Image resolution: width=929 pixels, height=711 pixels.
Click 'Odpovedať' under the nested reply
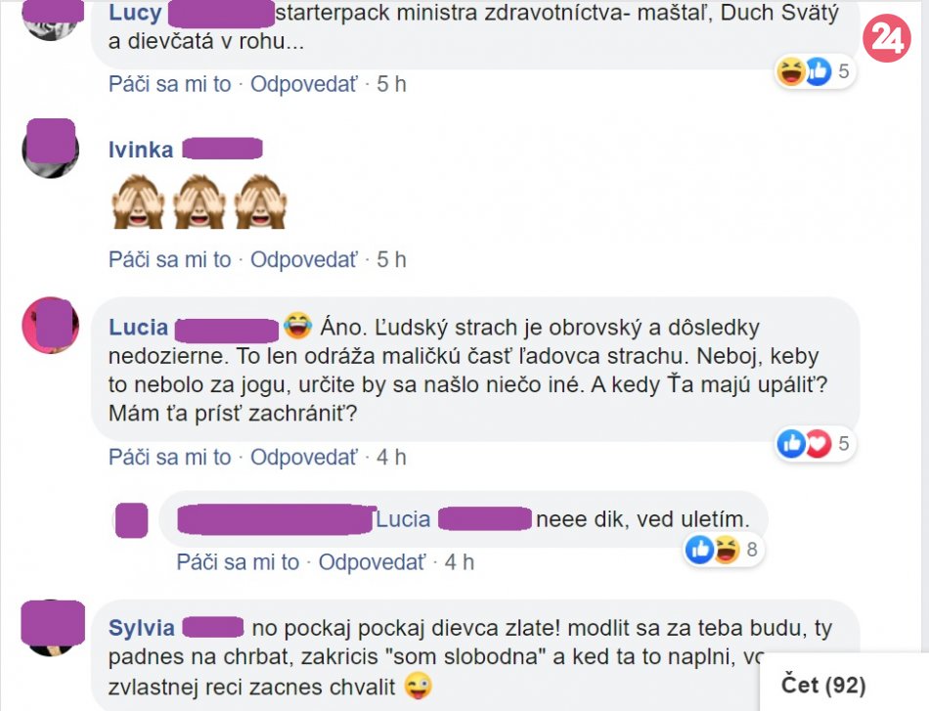click(x=372, y=562)
